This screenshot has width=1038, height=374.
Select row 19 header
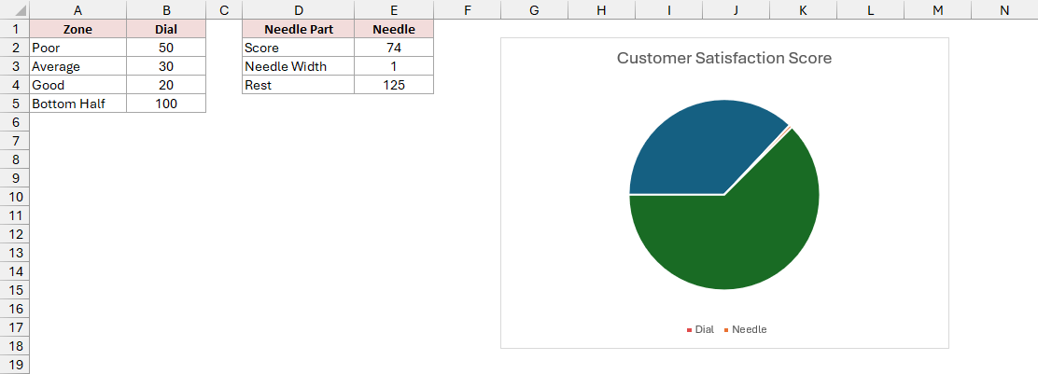[x=15, y=364]
